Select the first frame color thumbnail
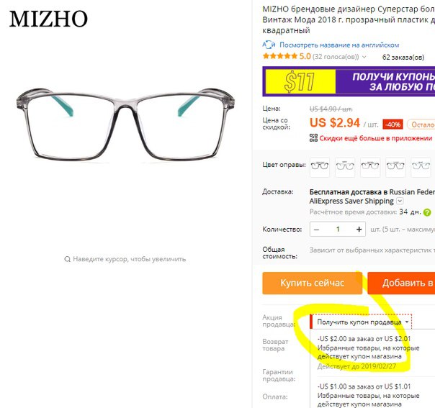The width and height of the screenshot is (435, 408). pyautogui.click(x=320, y=167)
